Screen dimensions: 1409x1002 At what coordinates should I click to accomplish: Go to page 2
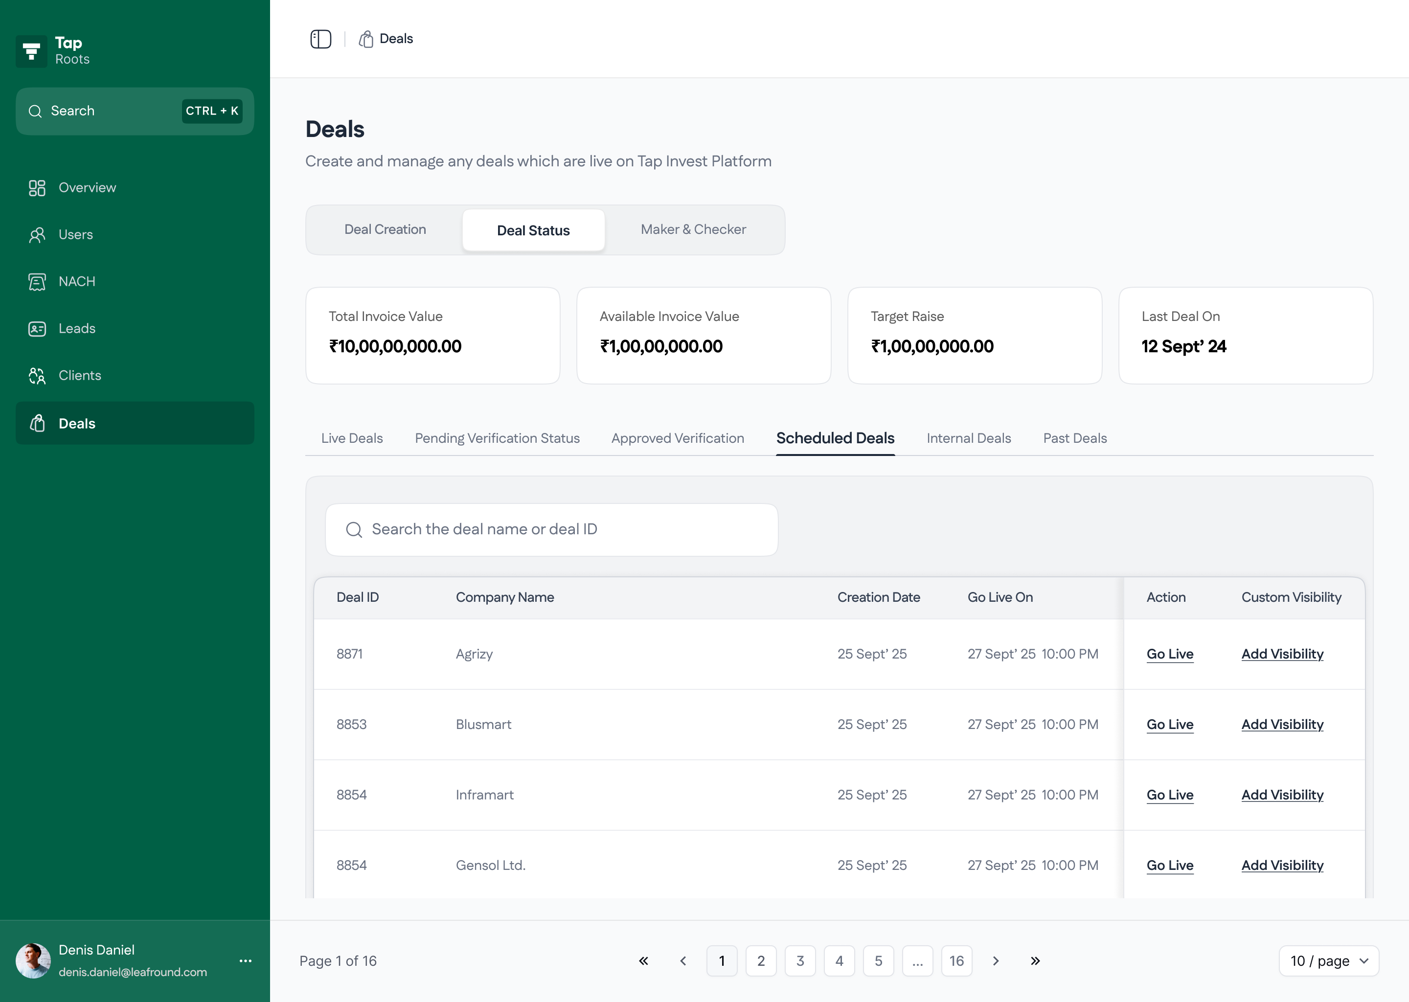[761, 961]
